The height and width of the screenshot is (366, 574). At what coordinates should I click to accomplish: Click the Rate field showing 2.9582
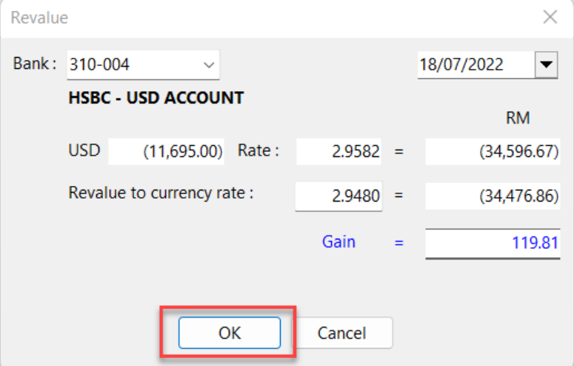pyautogui.click(x=339, y=152)
